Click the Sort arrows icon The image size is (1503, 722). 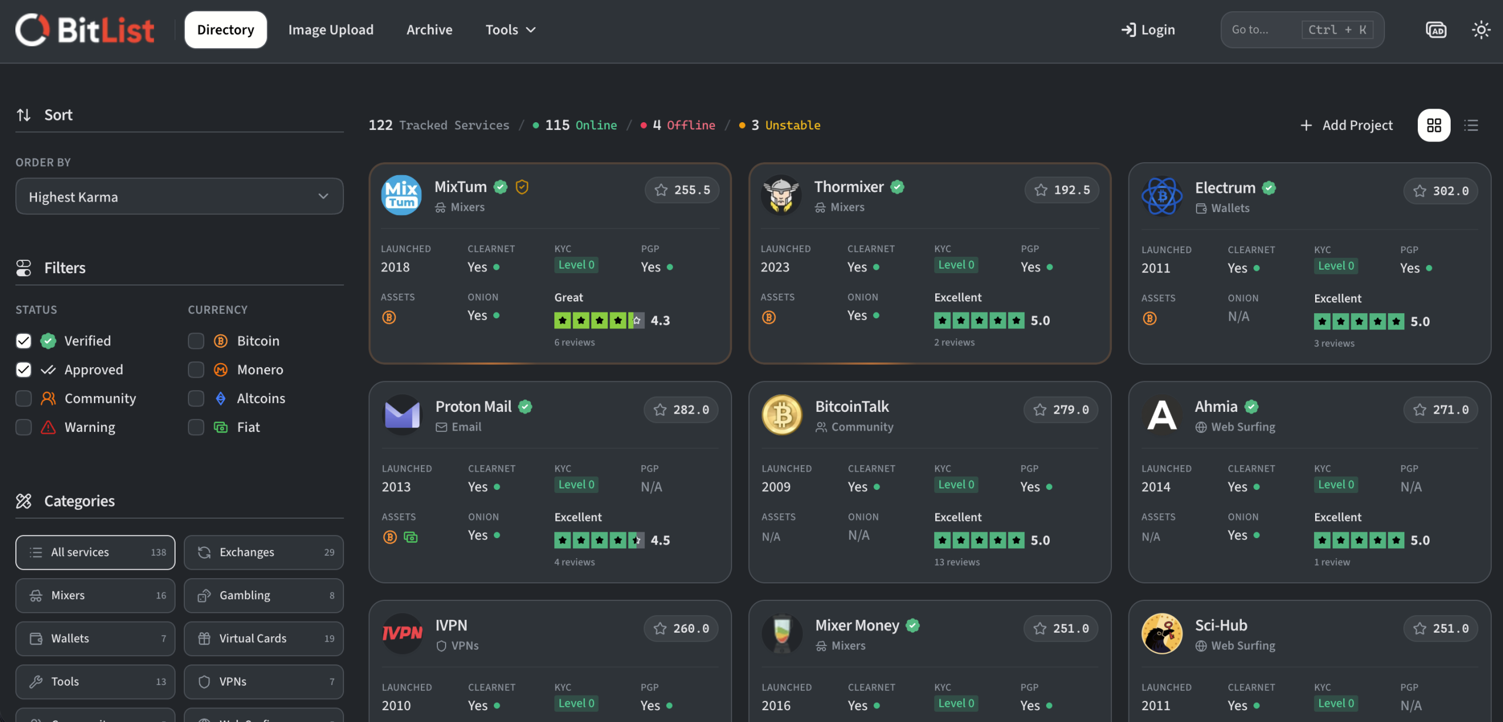23,115
